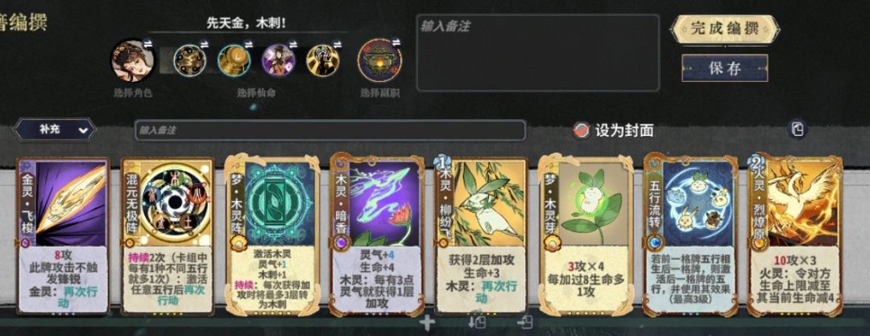Click the plus icon below the cards
This screenshot has width=870, height=336.
click(x=426, y=322)
